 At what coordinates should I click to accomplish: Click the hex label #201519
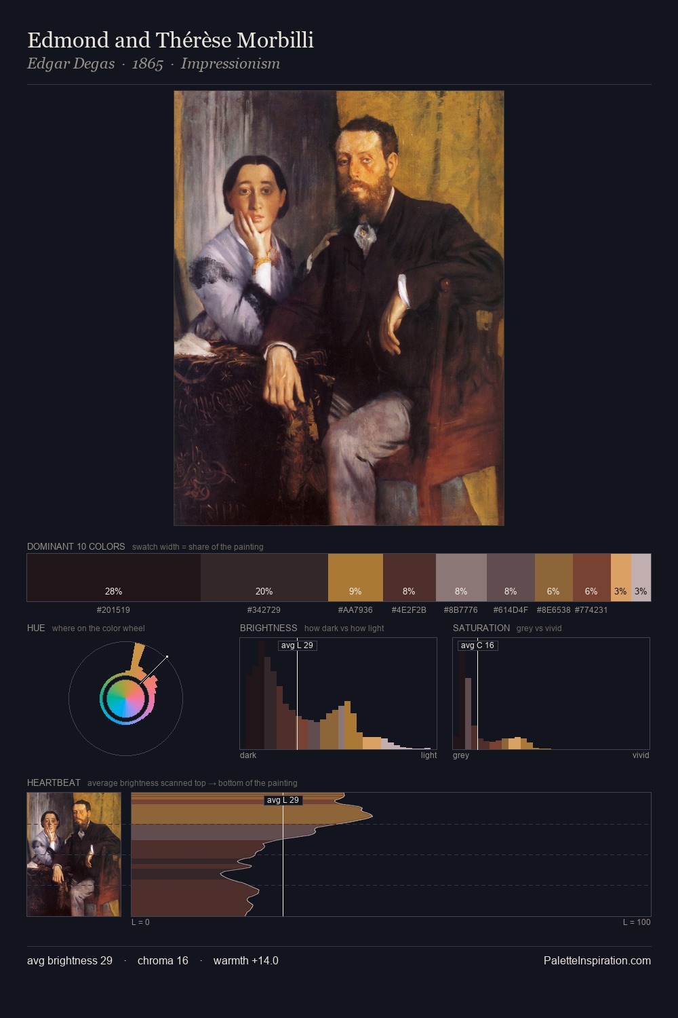113,610
